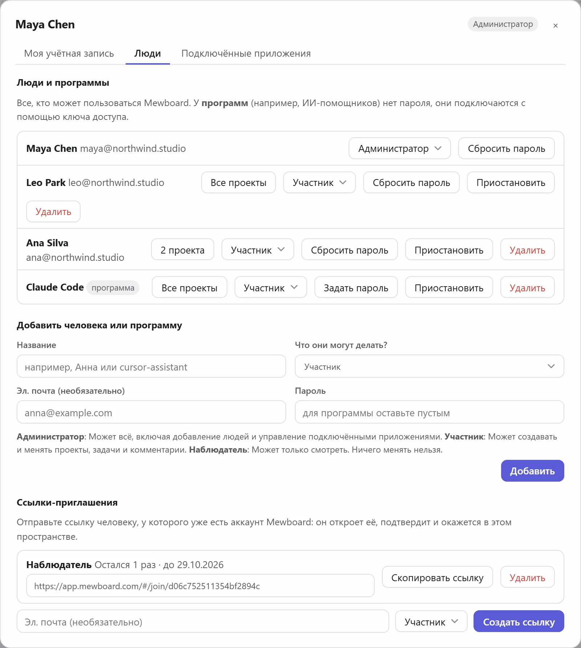Open the Что они могут делать dropdown
Image resolution: width=581 pixels, height=648 pixels.
point(429,366)
